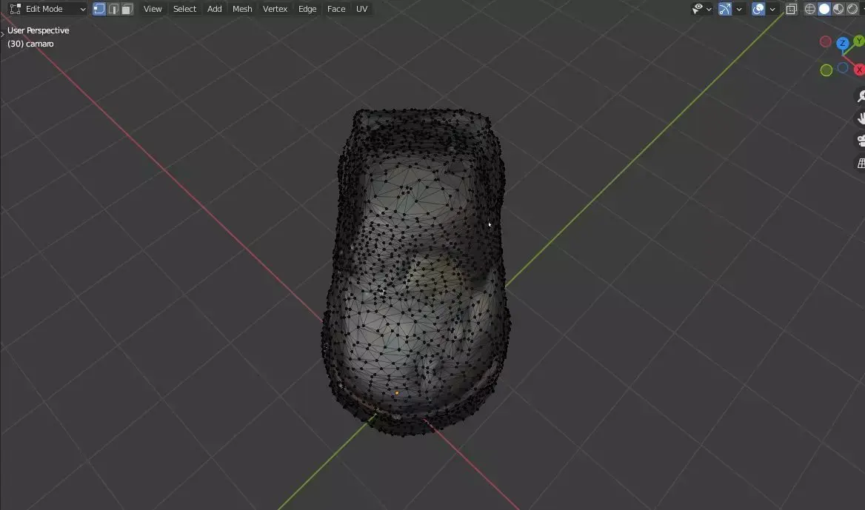Open the overlays options dropdown arrow
Viewport: 865px width, 510px height.
click(772, 9)
